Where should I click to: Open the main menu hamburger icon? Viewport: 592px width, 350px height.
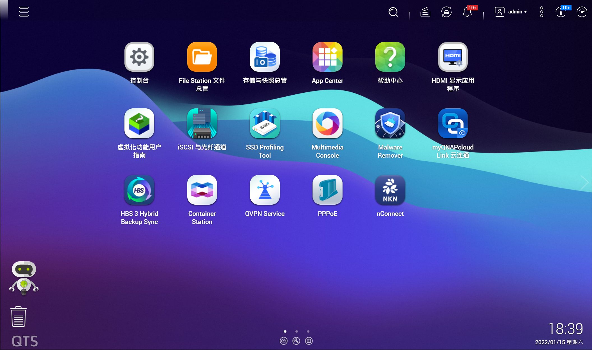pyautogui.click(x=24, y=12)
